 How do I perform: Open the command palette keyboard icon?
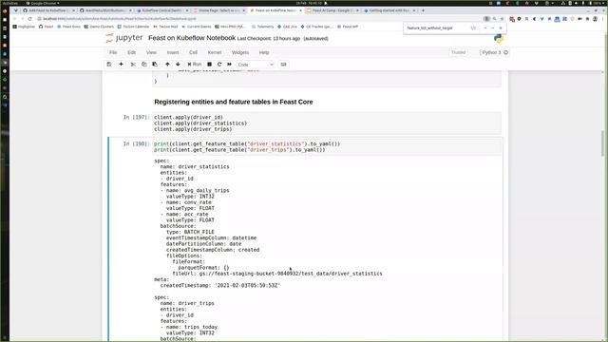(283, 65)
